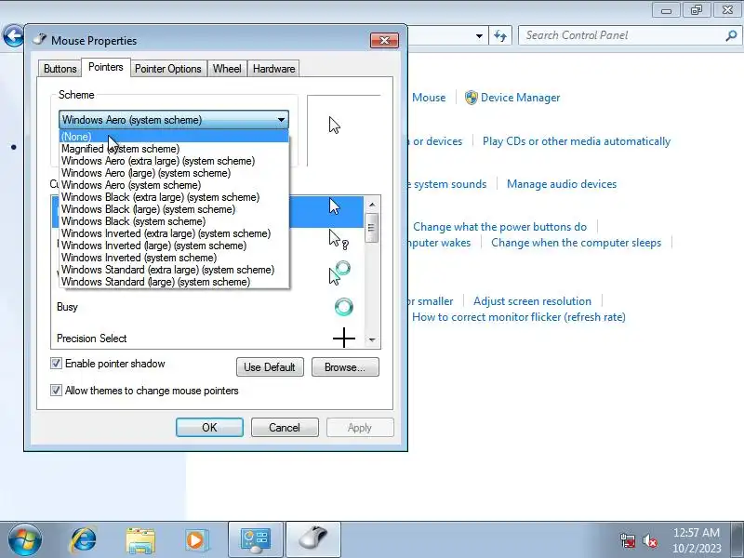Open Change what the power buttons do
The image size is (744, 558).
pyautogui.click(x=499, y=227)
